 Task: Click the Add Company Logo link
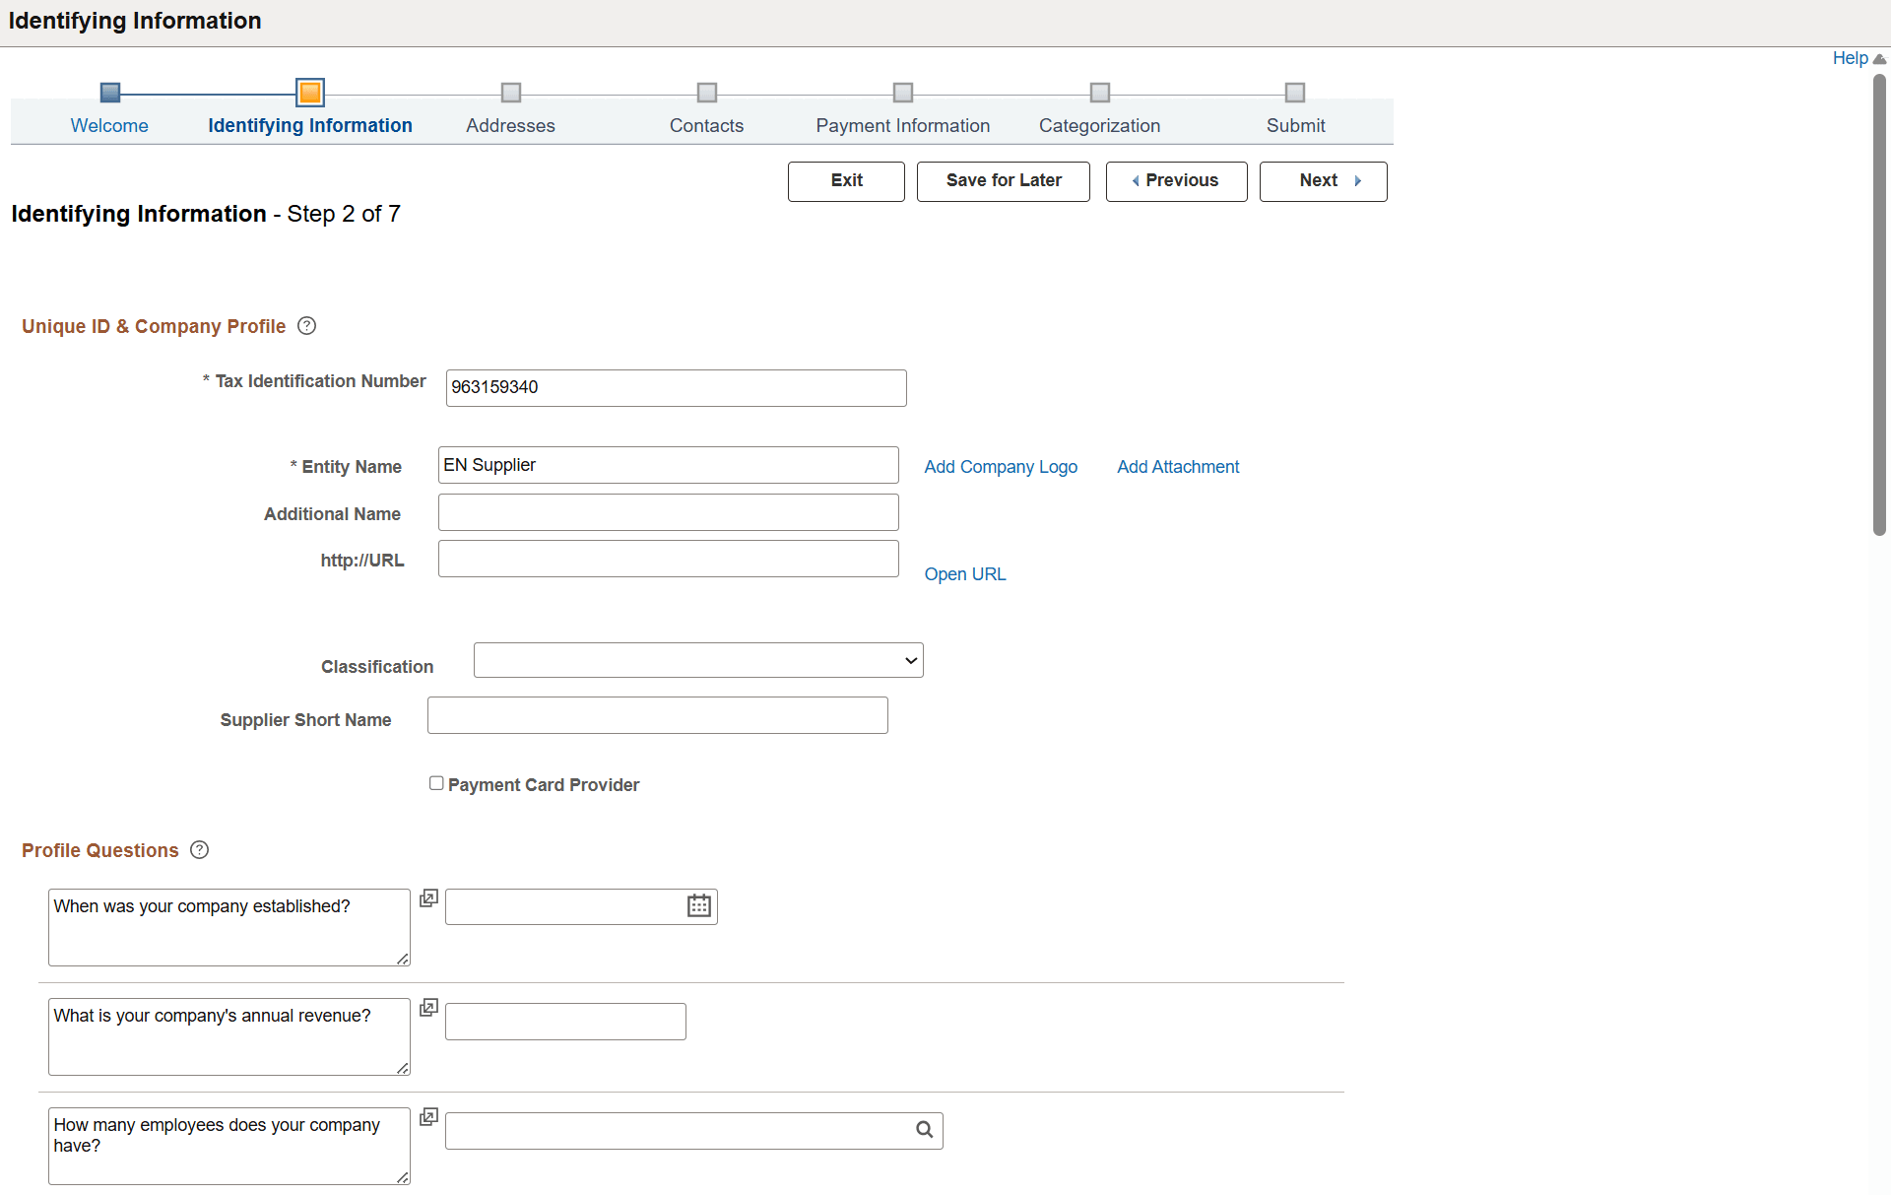tap(1001, 466)
